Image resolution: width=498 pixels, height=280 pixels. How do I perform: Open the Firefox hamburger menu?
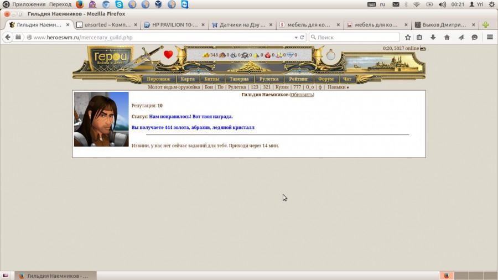[490, 37]
